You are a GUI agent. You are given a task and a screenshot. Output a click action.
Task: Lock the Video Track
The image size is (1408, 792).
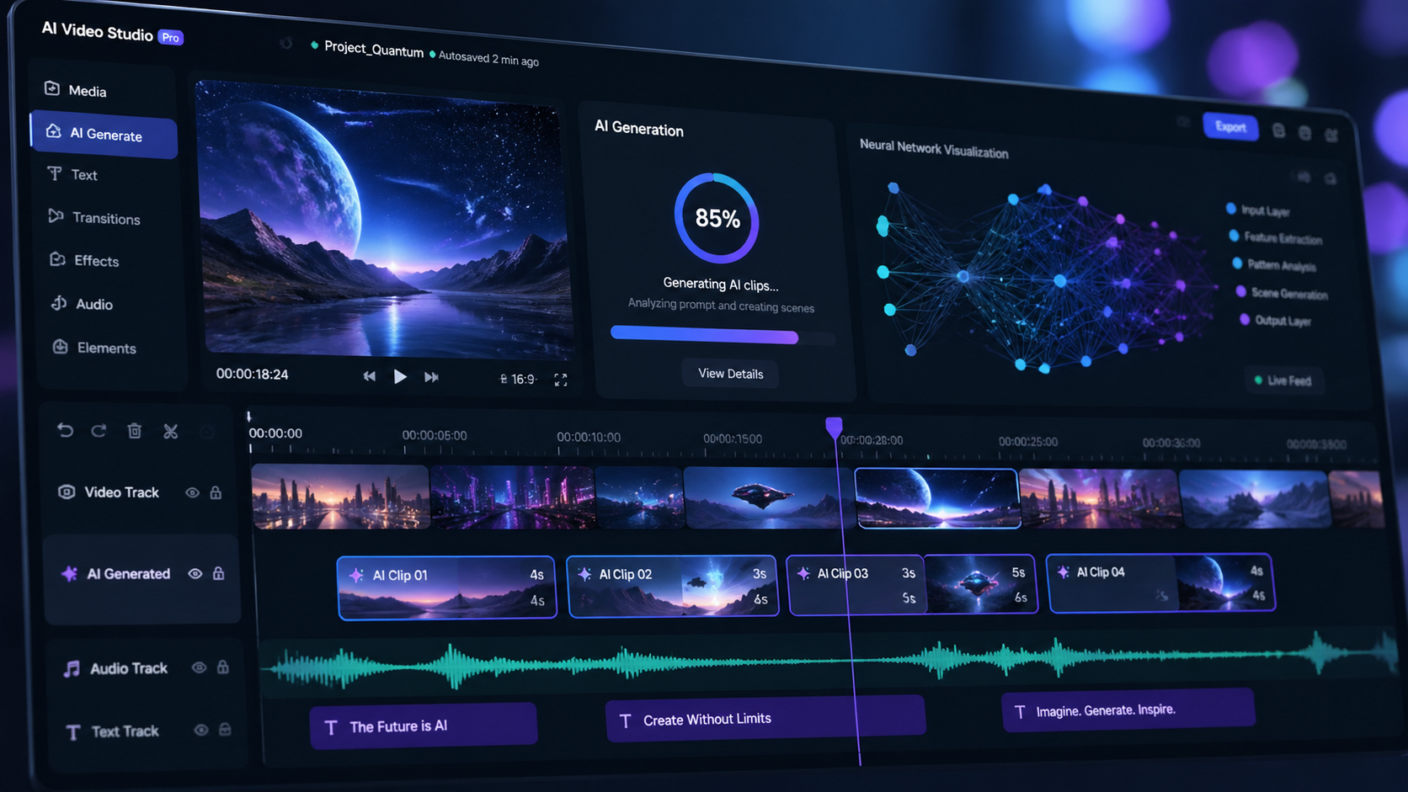point(216,492)
